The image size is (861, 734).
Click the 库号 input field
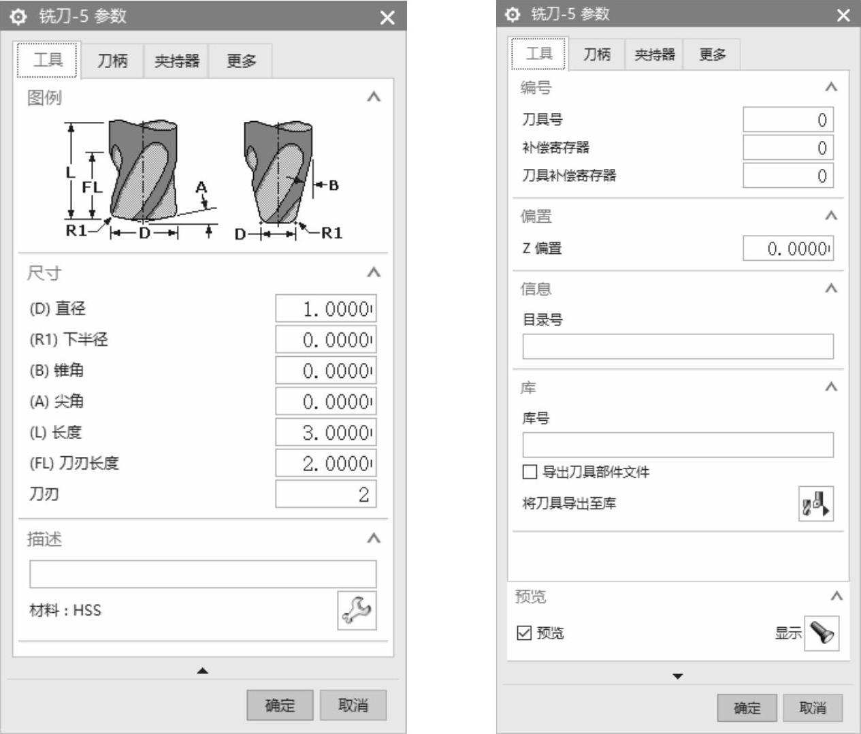pos(678,445)
